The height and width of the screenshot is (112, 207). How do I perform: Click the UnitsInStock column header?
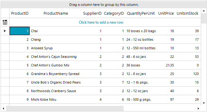pyautogui.click(x=187, y=13)
